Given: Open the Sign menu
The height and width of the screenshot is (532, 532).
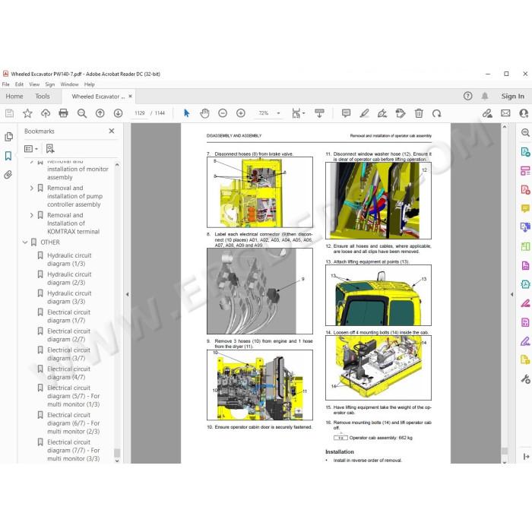Looking at the screenshot, I should 50,84.
